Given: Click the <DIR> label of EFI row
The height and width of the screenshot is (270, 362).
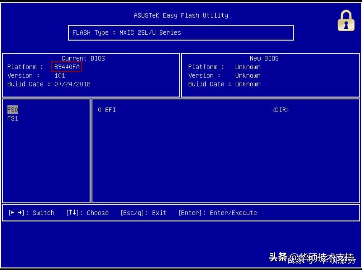Looking at the screenshot, I should [x=280, y=110].
